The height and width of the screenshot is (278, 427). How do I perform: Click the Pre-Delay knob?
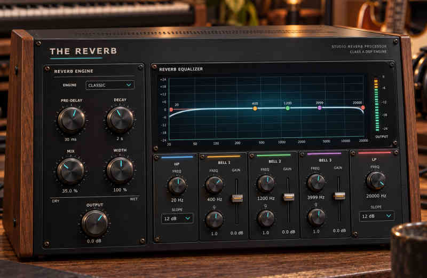click(72, 120)
